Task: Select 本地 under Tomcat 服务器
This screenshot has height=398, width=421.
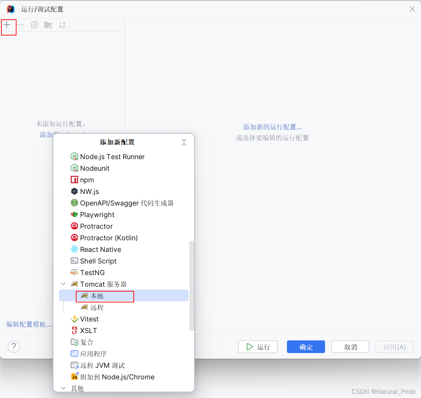Action: pyautogui.click(x=124, y=296)
